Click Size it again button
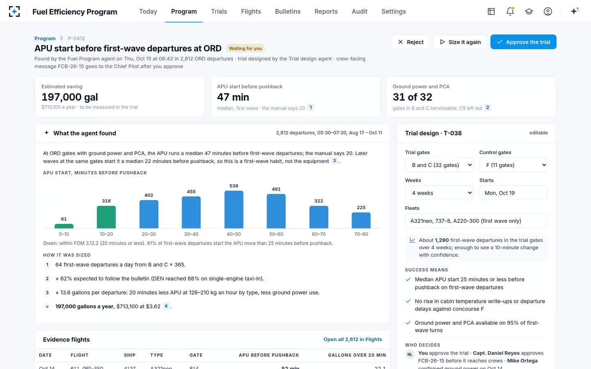The image size is (591, 369). [x=460, y=42]
